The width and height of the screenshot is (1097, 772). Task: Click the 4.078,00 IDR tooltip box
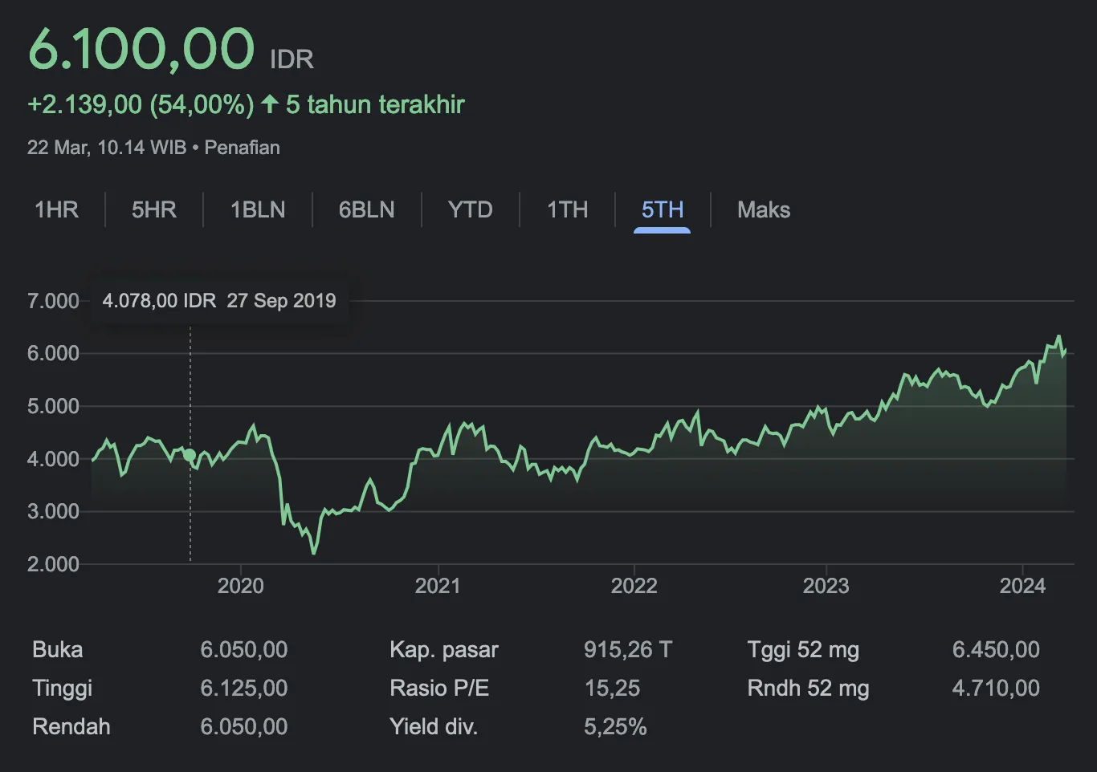click(x=219, y=301)
